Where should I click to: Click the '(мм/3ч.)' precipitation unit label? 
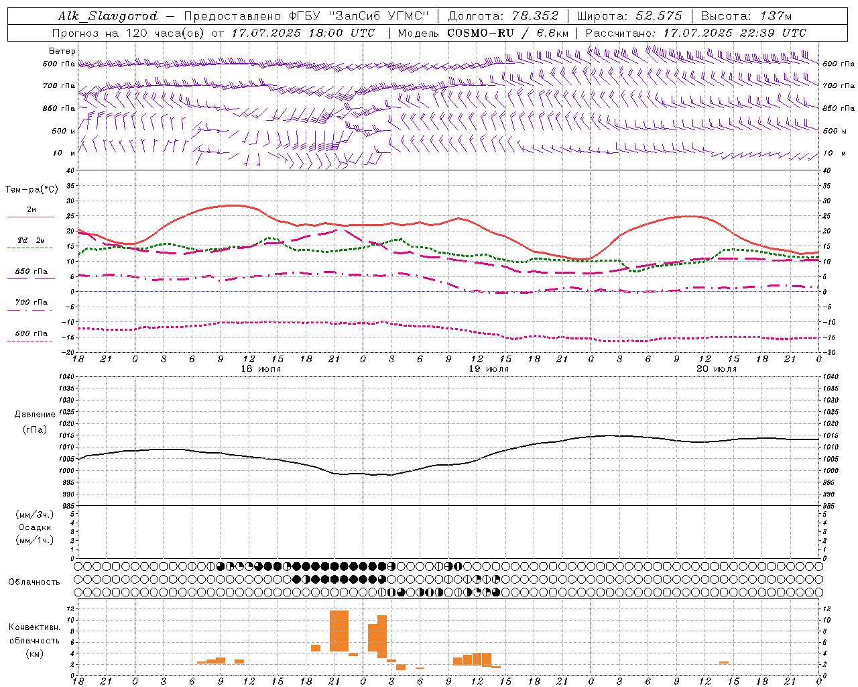point(35,515)
